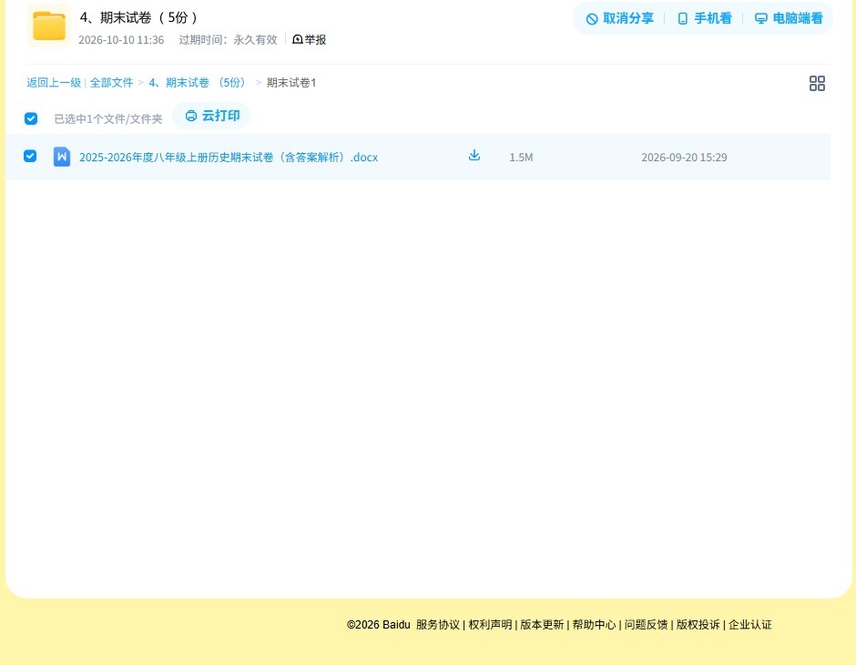Click the 1.5M file size
The width and height of the screenshot is (856, 665).
[x=521, y=158]
